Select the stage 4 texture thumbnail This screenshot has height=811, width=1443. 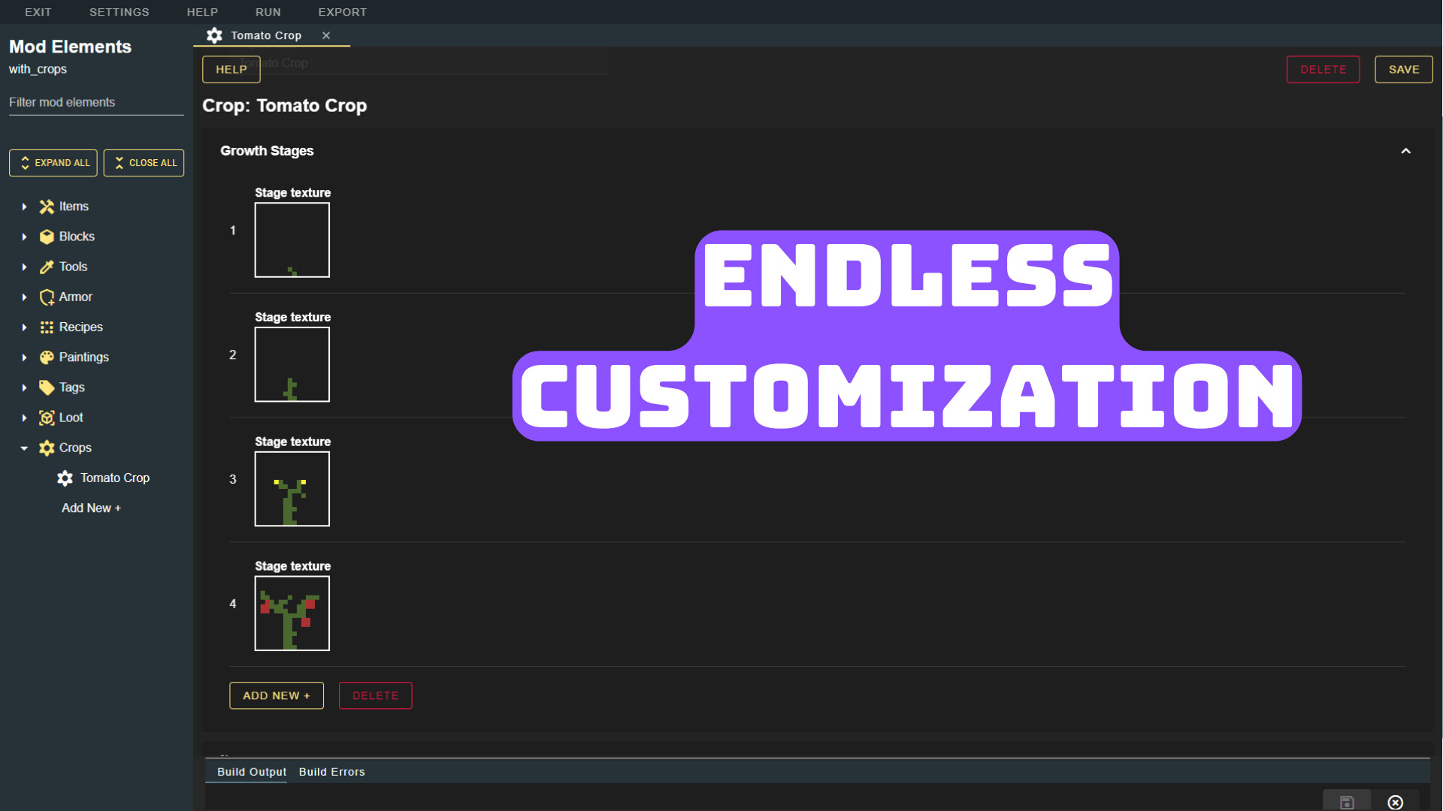(x=292, y=614)
